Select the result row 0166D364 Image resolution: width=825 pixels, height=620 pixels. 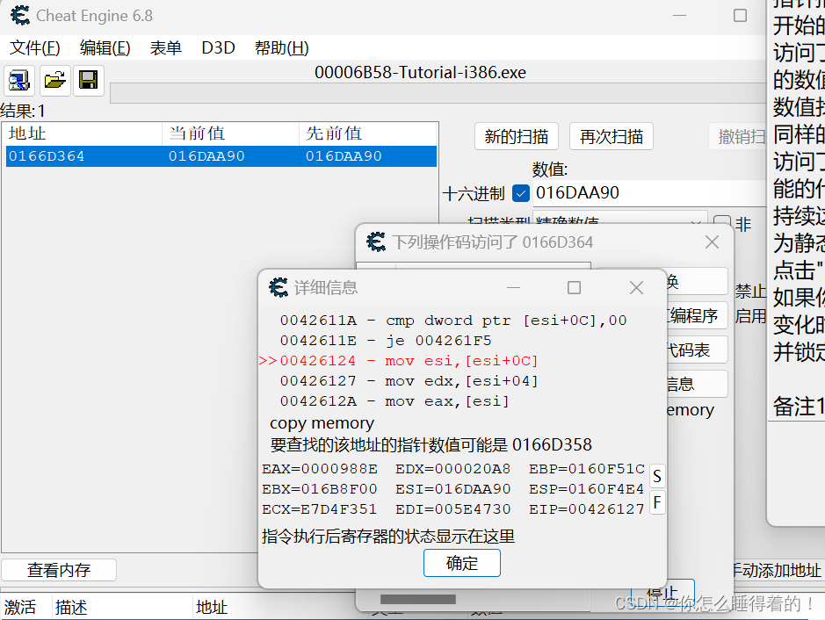tap(221, 156)
